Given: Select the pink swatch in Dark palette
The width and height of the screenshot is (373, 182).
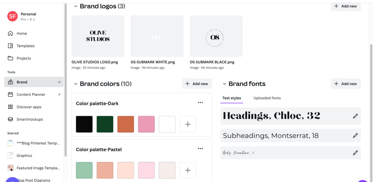Looking at the screenshot, I should pyautogui.click(x=146, y=124).
